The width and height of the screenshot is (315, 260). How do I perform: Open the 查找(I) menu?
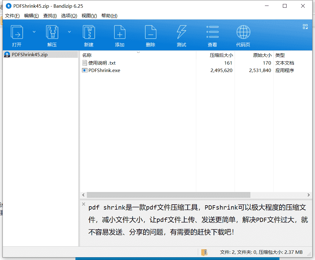pyautogui.click(x=50, y=16)
